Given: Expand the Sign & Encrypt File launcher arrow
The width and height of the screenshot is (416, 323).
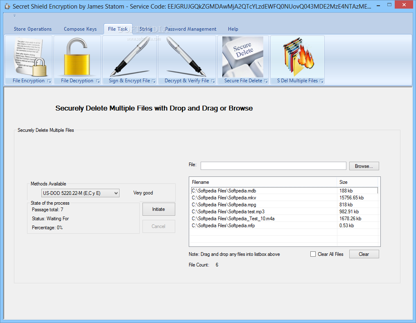Looking at the screenshot, I should pyautogui.click(x=154, y=81).
